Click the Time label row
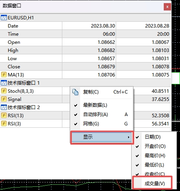The height and width of the screenshot is (191, 180). (x=31, y=34)
